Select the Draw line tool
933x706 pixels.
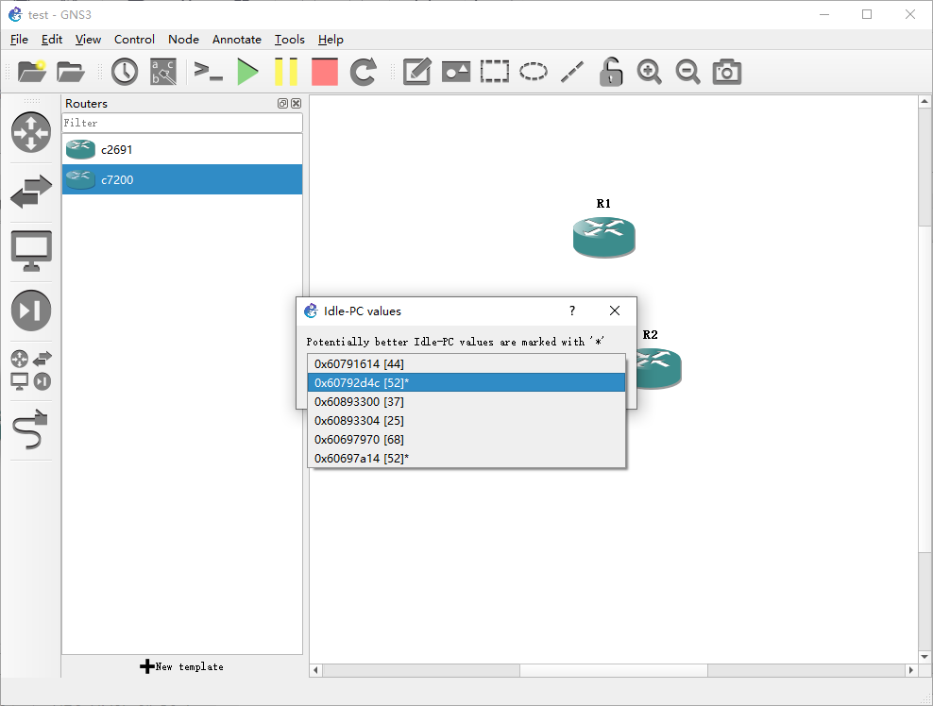[x=572, y=72]
